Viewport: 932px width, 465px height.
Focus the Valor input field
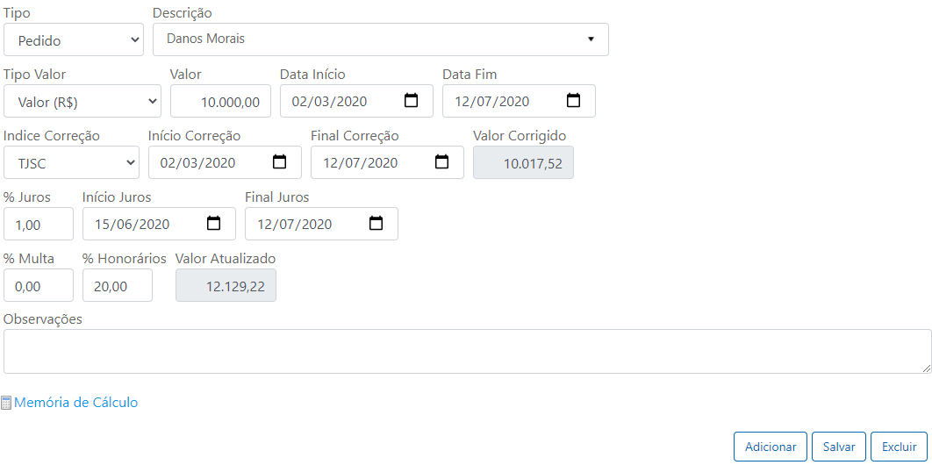tap(220, 101)
